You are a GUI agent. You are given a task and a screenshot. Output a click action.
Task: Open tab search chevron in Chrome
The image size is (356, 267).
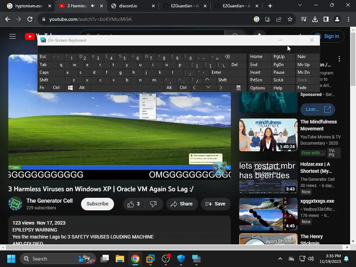[x=300, y=5]
